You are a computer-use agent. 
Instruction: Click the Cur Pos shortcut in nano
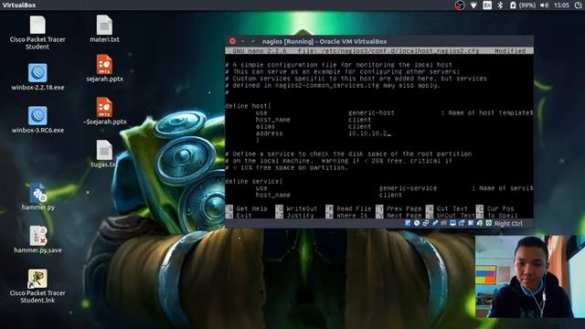click(495, 208)
